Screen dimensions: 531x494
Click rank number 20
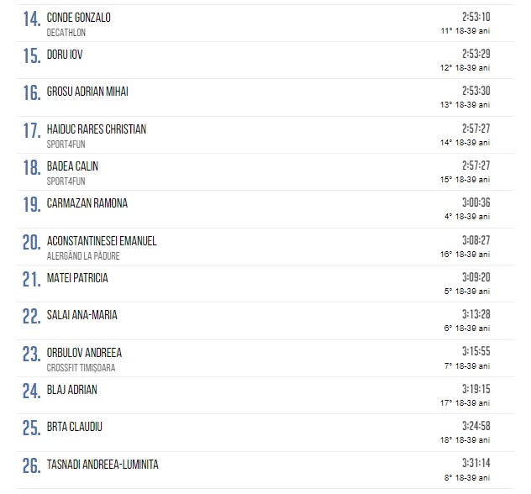point(31,244)
